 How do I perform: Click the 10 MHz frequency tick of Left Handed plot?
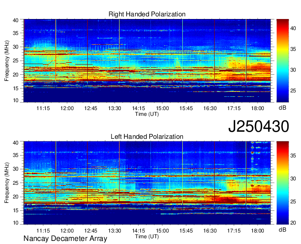(16, 222)
